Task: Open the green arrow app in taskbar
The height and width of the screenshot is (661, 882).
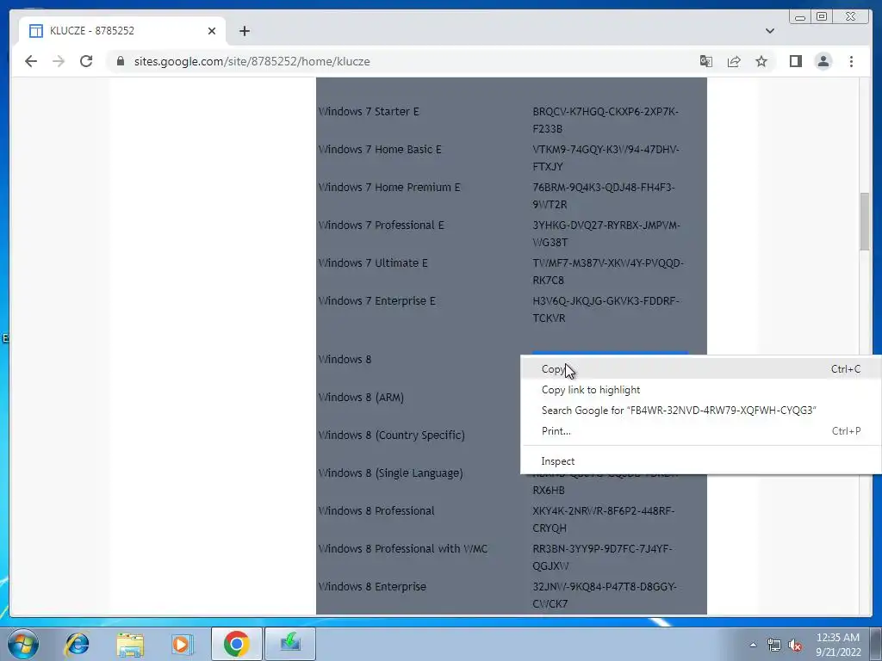Action: (290, 644)
